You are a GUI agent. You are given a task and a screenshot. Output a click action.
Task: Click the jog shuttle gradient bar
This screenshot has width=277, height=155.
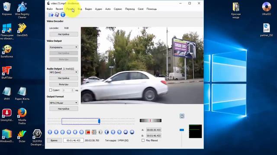tap(151, 121)
